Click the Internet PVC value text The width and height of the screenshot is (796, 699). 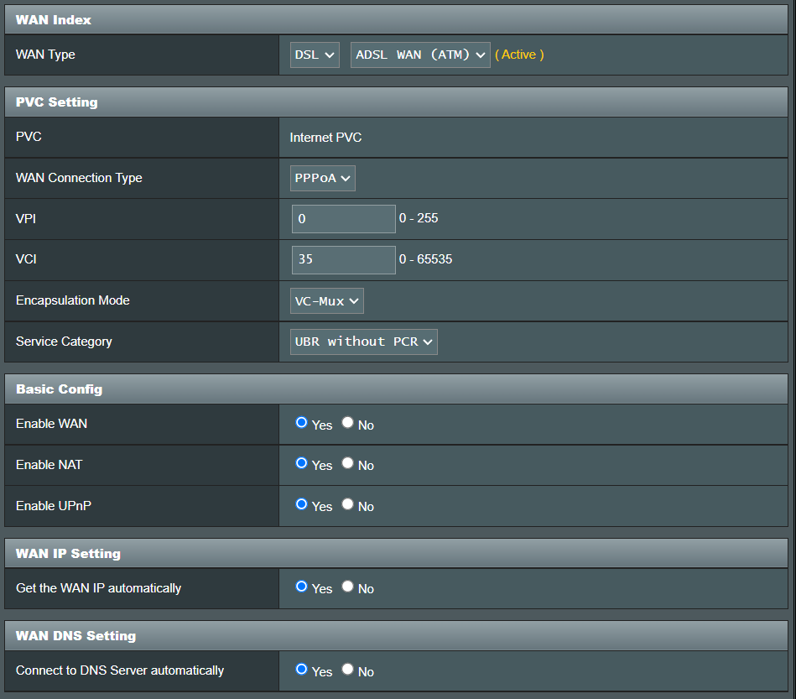point(325,137)
